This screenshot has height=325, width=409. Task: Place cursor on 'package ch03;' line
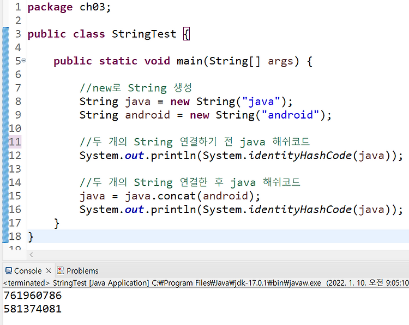pos(69,7)
